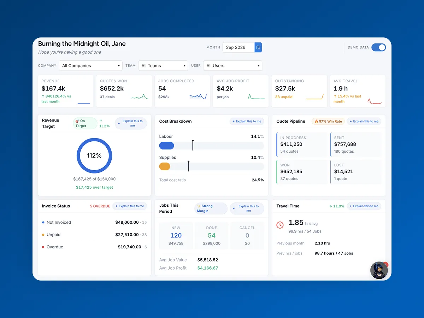Image resolution: width=424 pixels, height=318 pixels.
Task: Click Explain this to me in Jobs This Period
Action: pyautogui.click(x=247, y=208)
